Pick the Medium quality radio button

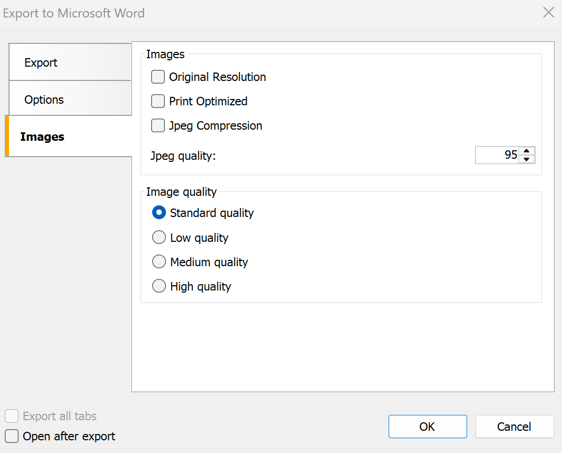click(159, 262)
